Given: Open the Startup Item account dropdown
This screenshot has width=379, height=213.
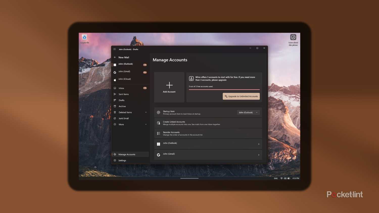Looking at the screenshot, I should [248, 112].
